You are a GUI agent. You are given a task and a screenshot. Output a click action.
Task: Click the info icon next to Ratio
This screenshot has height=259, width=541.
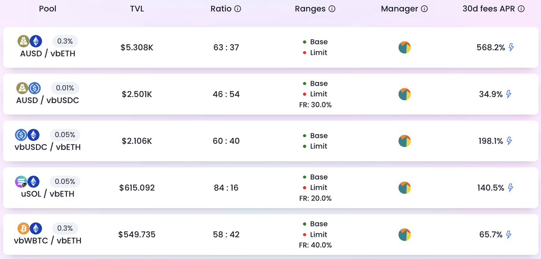[x=238, y=9]
